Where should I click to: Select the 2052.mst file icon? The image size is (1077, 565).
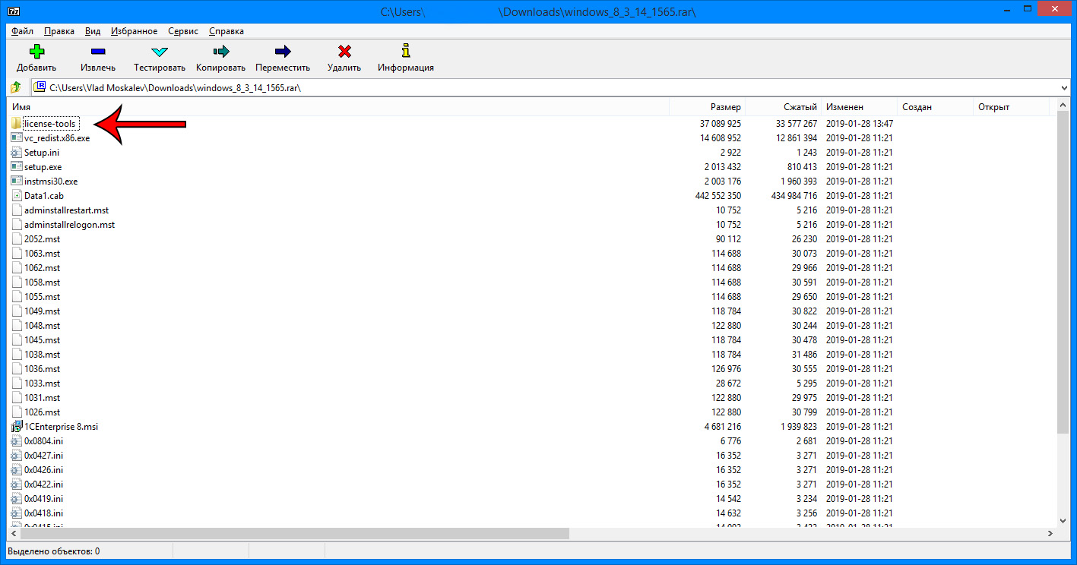click(x=17, y=238)
